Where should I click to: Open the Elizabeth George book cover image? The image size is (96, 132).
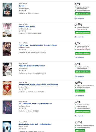tap(7, 30)
